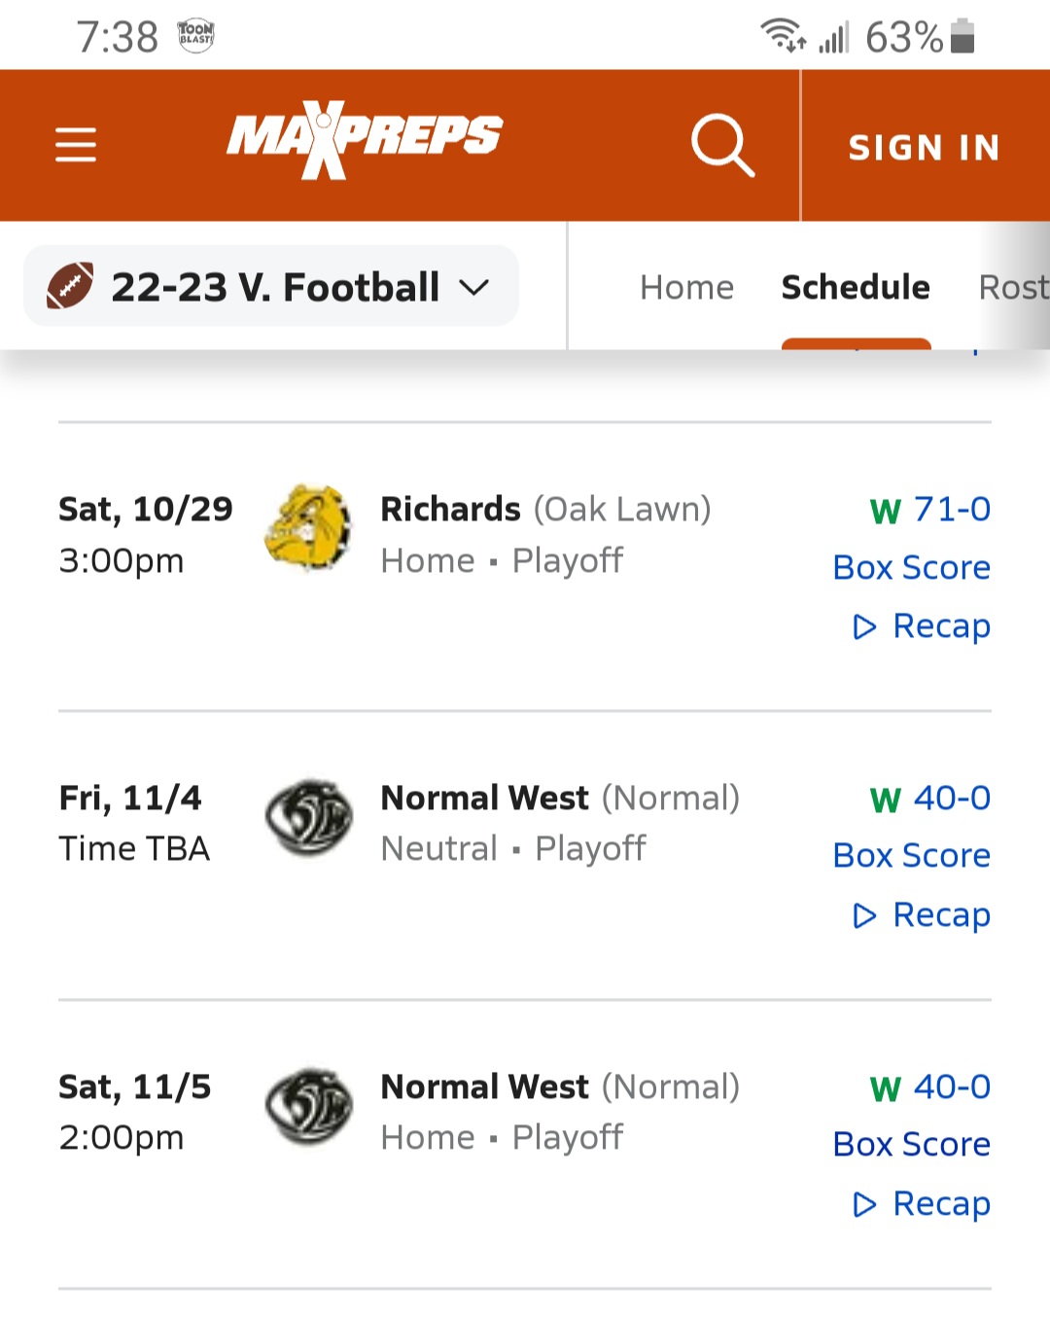Viewport: 1050px width, 1318px height.
Task: Select the Schedule tab
Action: pos(856,287)
